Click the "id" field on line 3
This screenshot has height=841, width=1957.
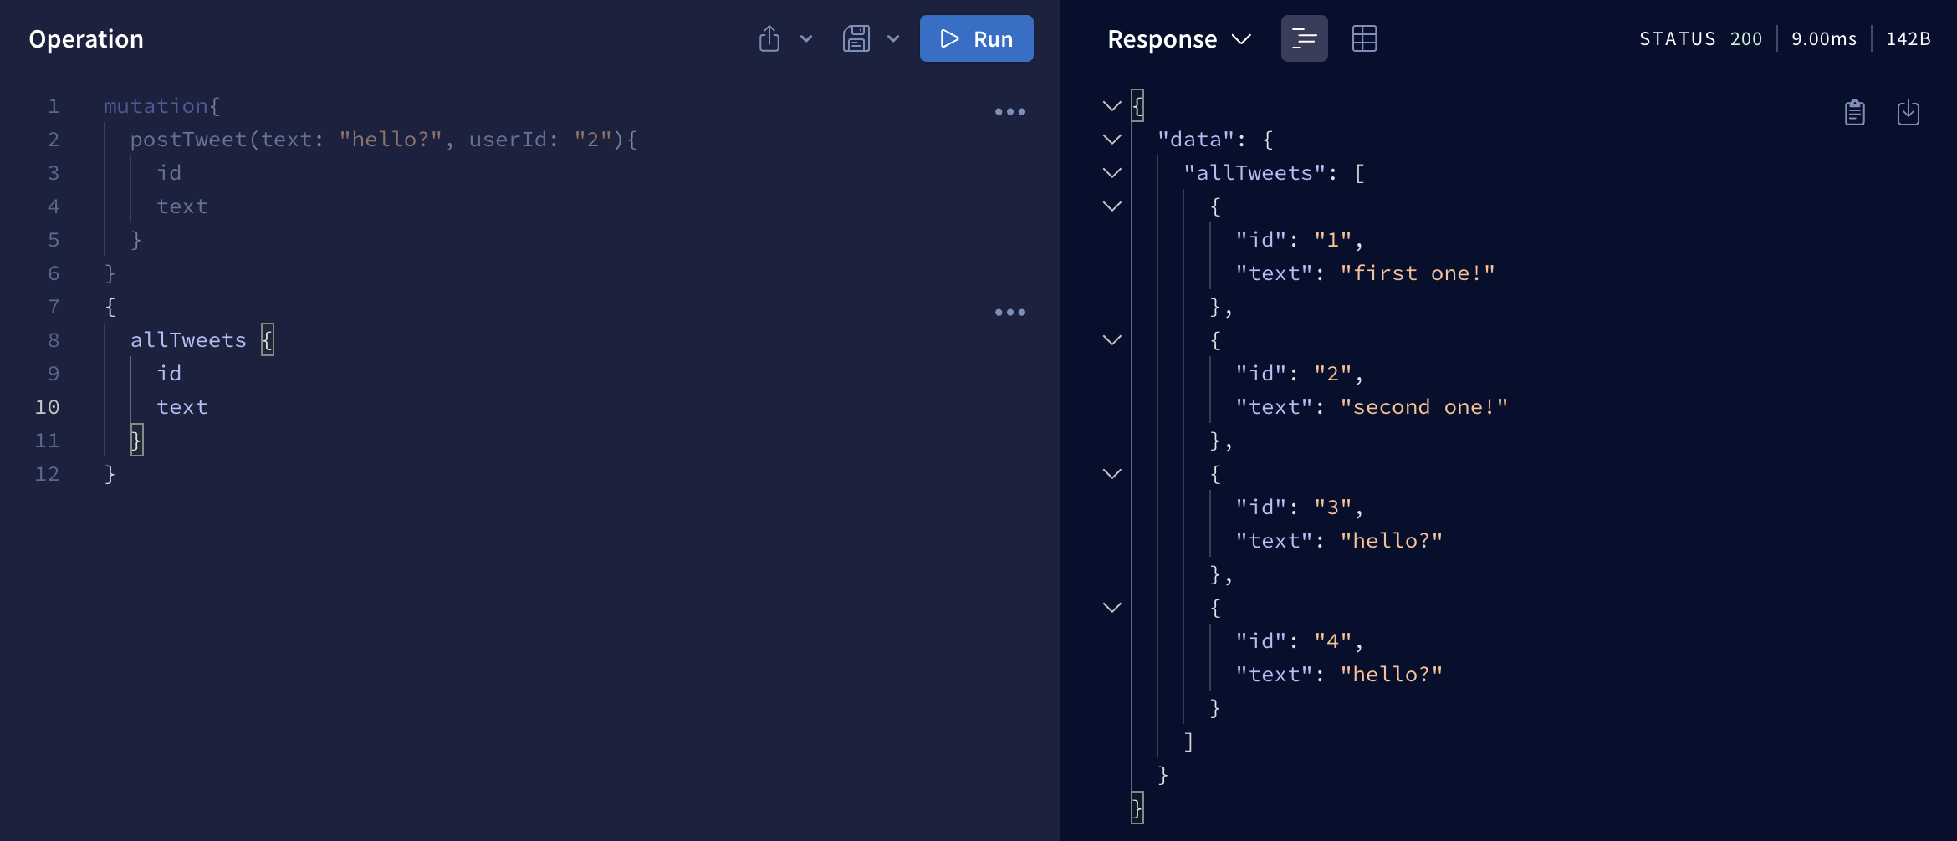coord(169,173)
